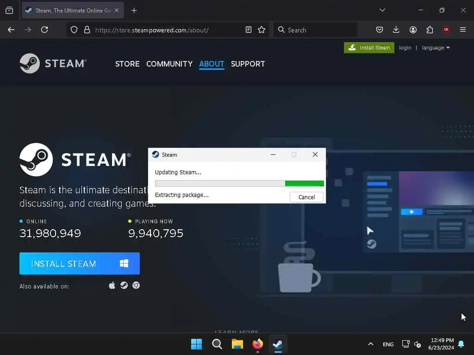Click the Firefox taskbar icon

click(x=257, y=344)
